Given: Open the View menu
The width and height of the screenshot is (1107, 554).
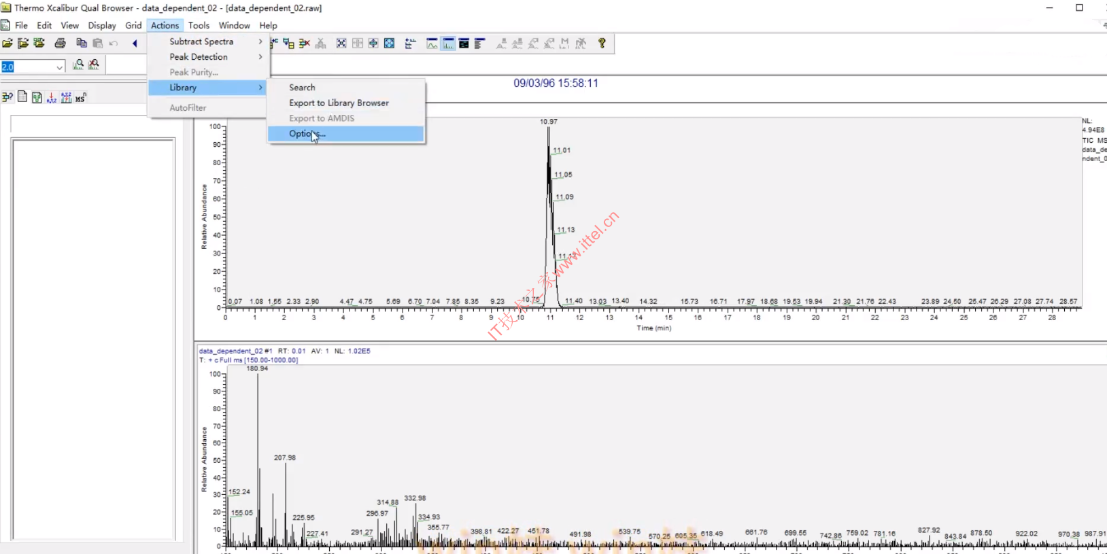Looking at the screenshot, I should tap(69, 25).
